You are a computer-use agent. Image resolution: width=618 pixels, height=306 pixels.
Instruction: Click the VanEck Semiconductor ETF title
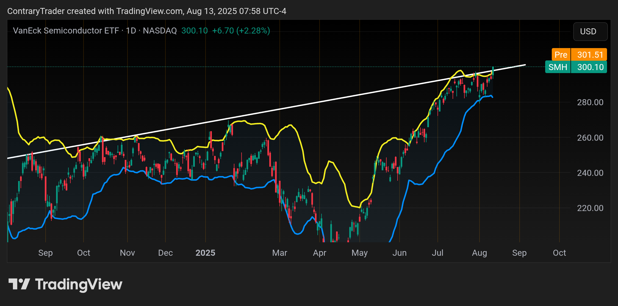[x=66, y=30]
